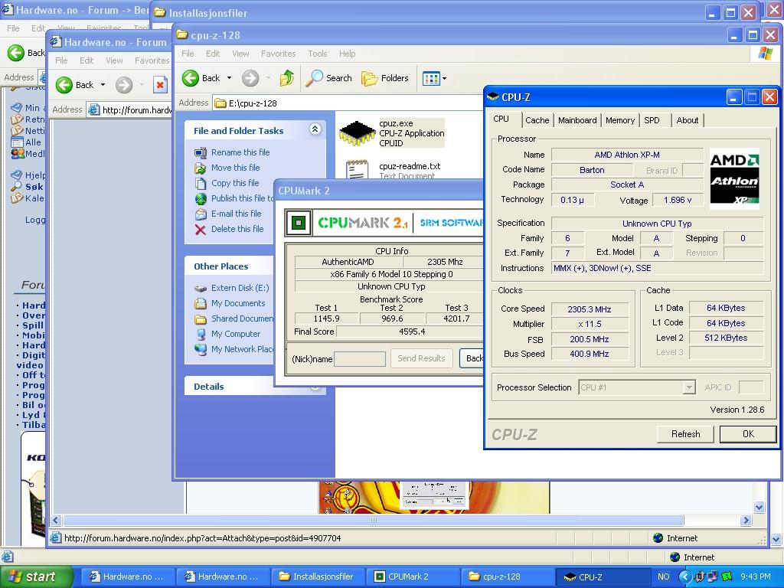Click Name field AMD Athlon XP-M

click(x=627, y=155)
